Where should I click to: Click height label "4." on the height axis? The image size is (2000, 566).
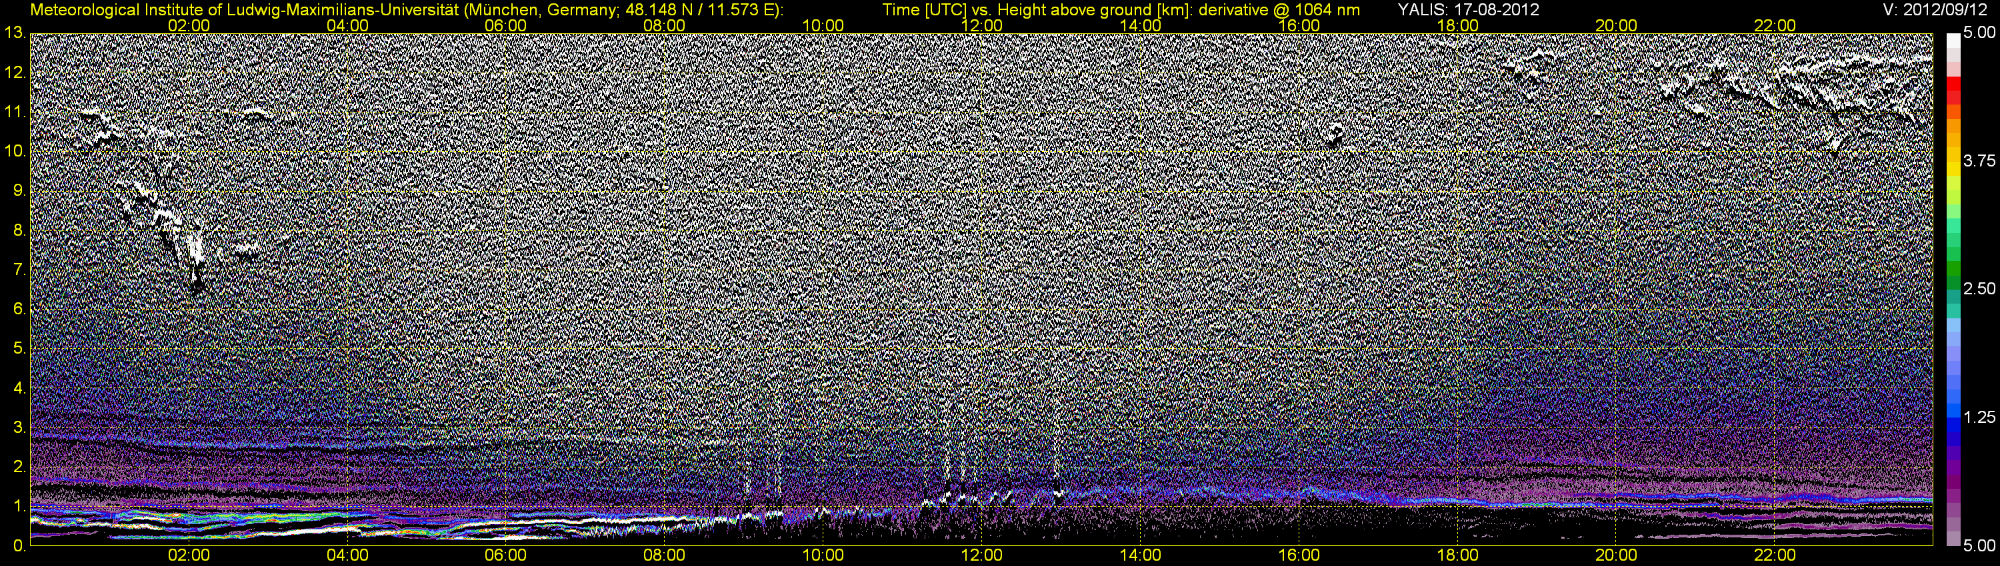pyautogui.click(x=19, y=388)
